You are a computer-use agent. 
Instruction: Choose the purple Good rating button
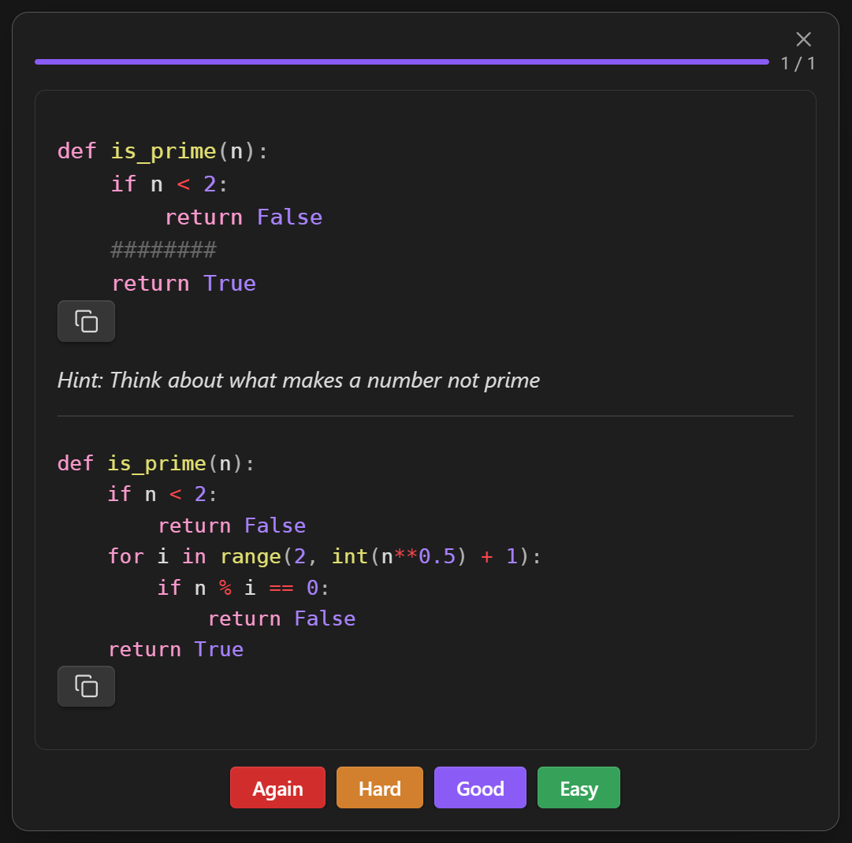click(480, 787)
